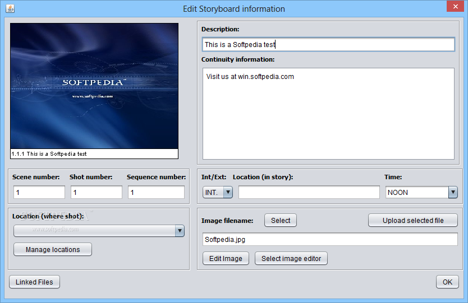Click the Select button for image filename
The width and height of the screenshot is (468, 303).
point(281,221)
